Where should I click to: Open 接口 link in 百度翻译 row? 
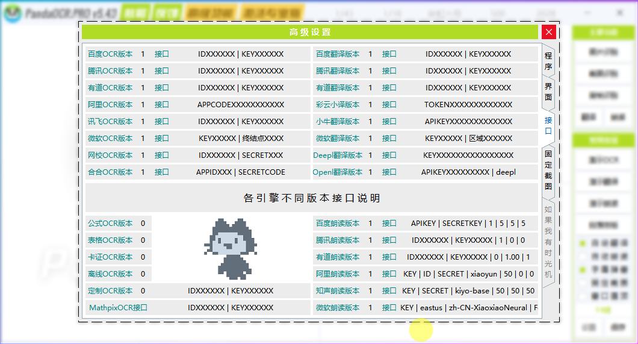389,54
